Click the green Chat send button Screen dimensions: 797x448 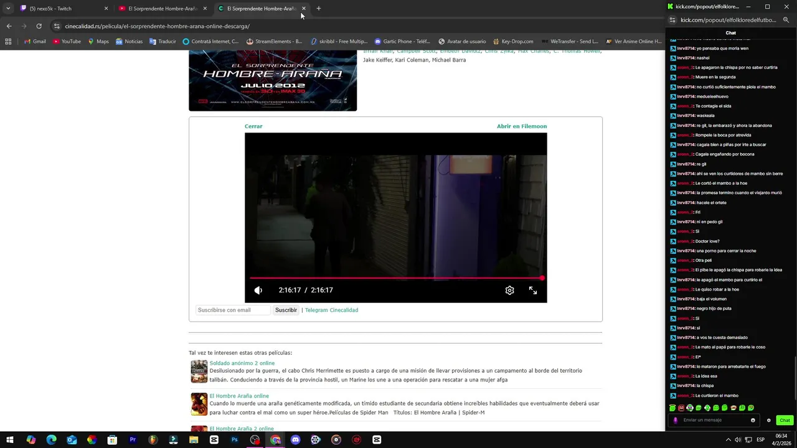tap(785, 420)
